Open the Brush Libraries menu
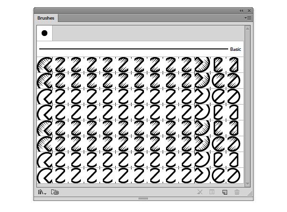Viewport: 287px width, 212px height. point(42,192)
